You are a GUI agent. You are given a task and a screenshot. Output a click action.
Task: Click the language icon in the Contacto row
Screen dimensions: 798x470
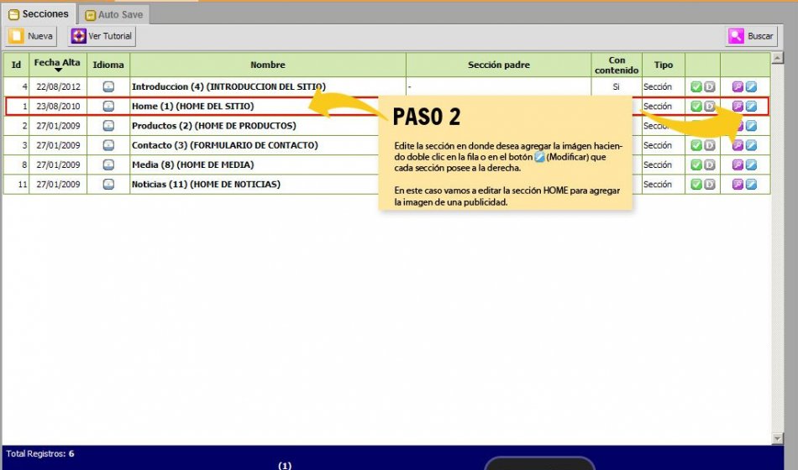point(108,145)
